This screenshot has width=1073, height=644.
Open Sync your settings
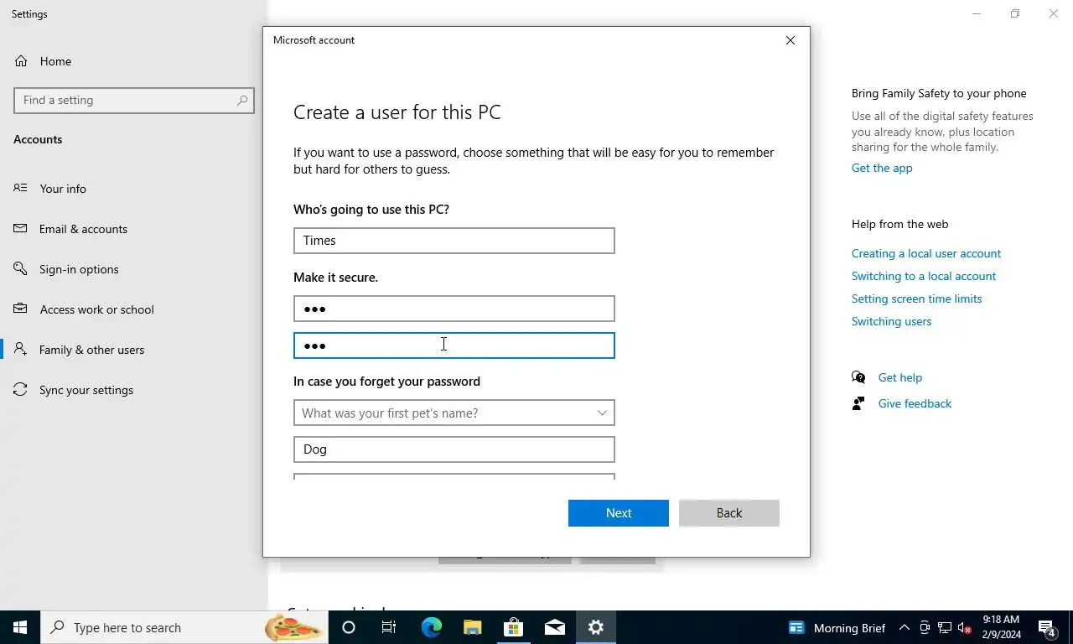86,390
